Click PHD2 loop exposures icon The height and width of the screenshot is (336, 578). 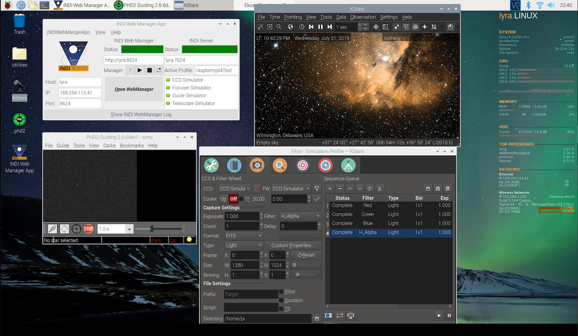pos(65,229)
